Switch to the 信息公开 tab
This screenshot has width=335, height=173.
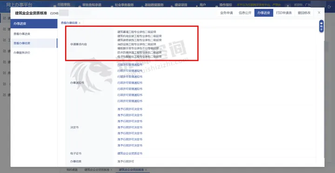click(245, 13)
